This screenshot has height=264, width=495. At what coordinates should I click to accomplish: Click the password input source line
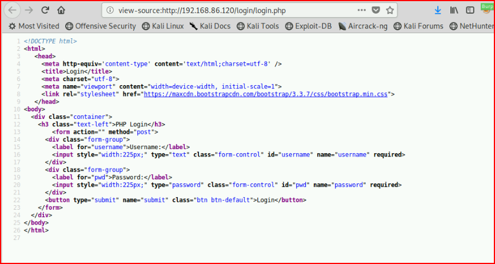click(x=227, y=185)
